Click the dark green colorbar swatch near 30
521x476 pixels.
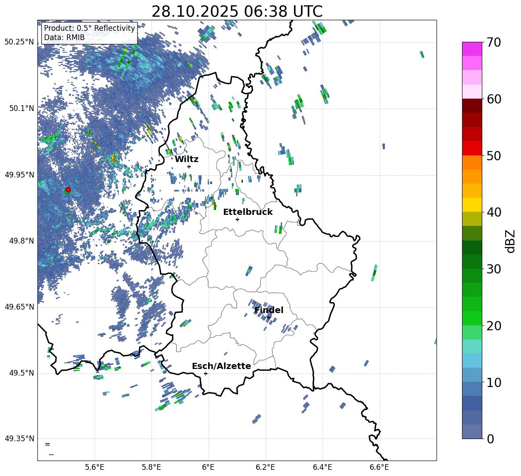tap(472, 262)
